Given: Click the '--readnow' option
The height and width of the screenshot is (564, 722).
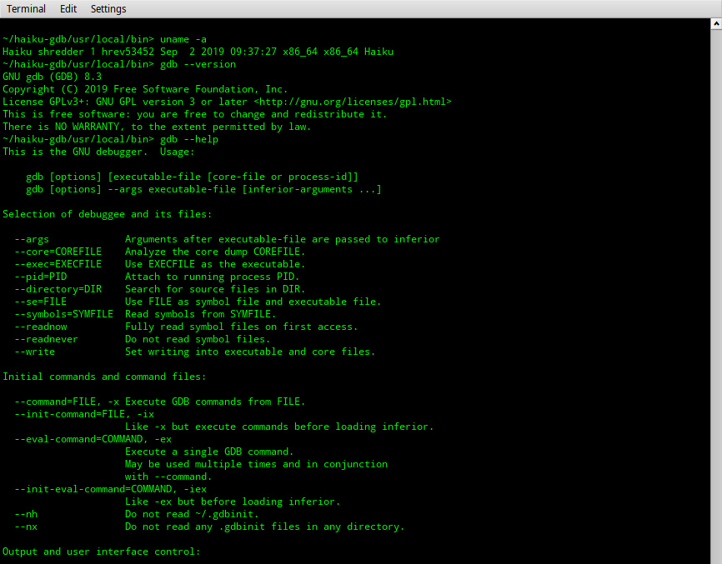Looking at the screenshot, I should 41,327.
